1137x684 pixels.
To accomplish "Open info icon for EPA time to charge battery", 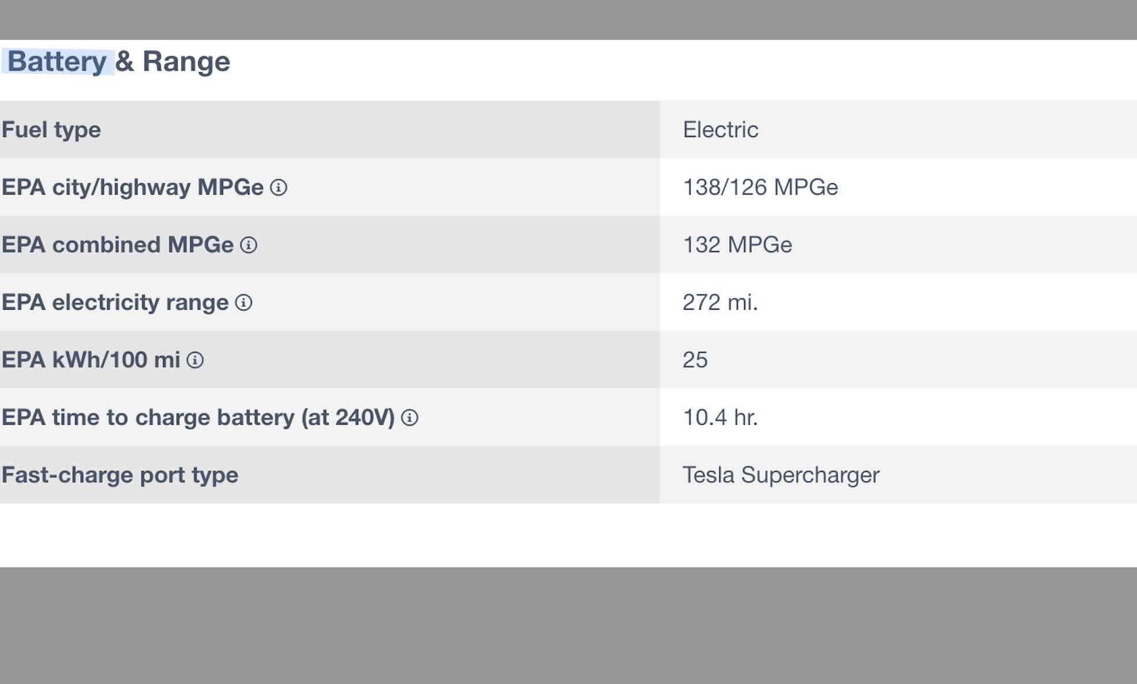I will [410, 418].
